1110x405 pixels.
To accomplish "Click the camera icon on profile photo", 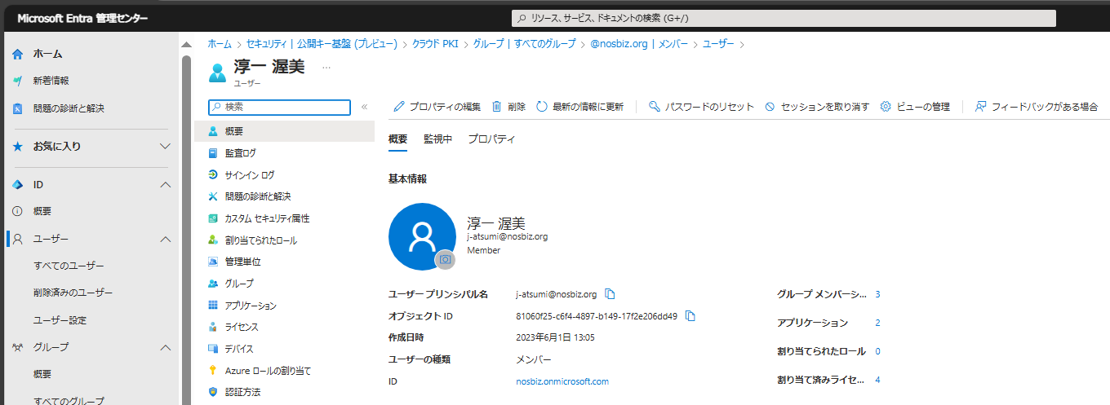I will [445, 259].
